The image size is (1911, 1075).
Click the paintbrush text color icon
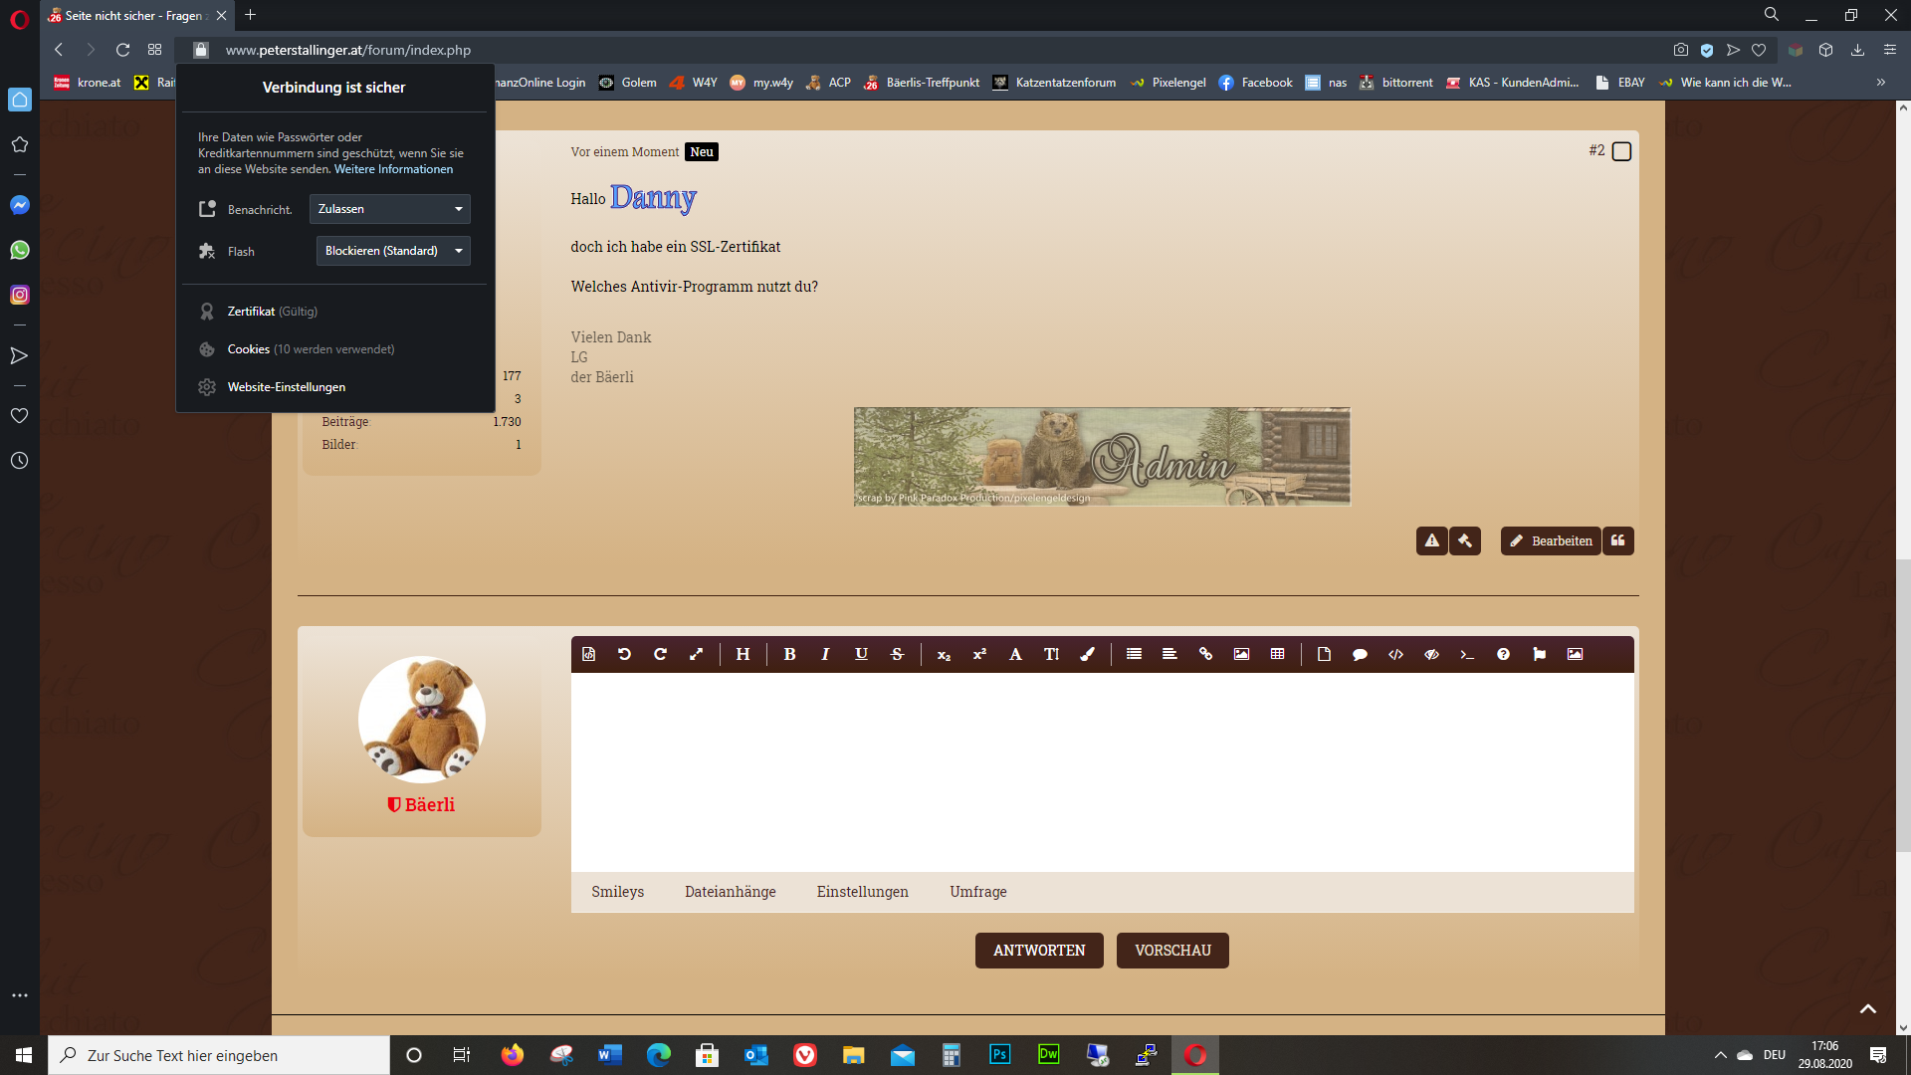click(1088, 654)
